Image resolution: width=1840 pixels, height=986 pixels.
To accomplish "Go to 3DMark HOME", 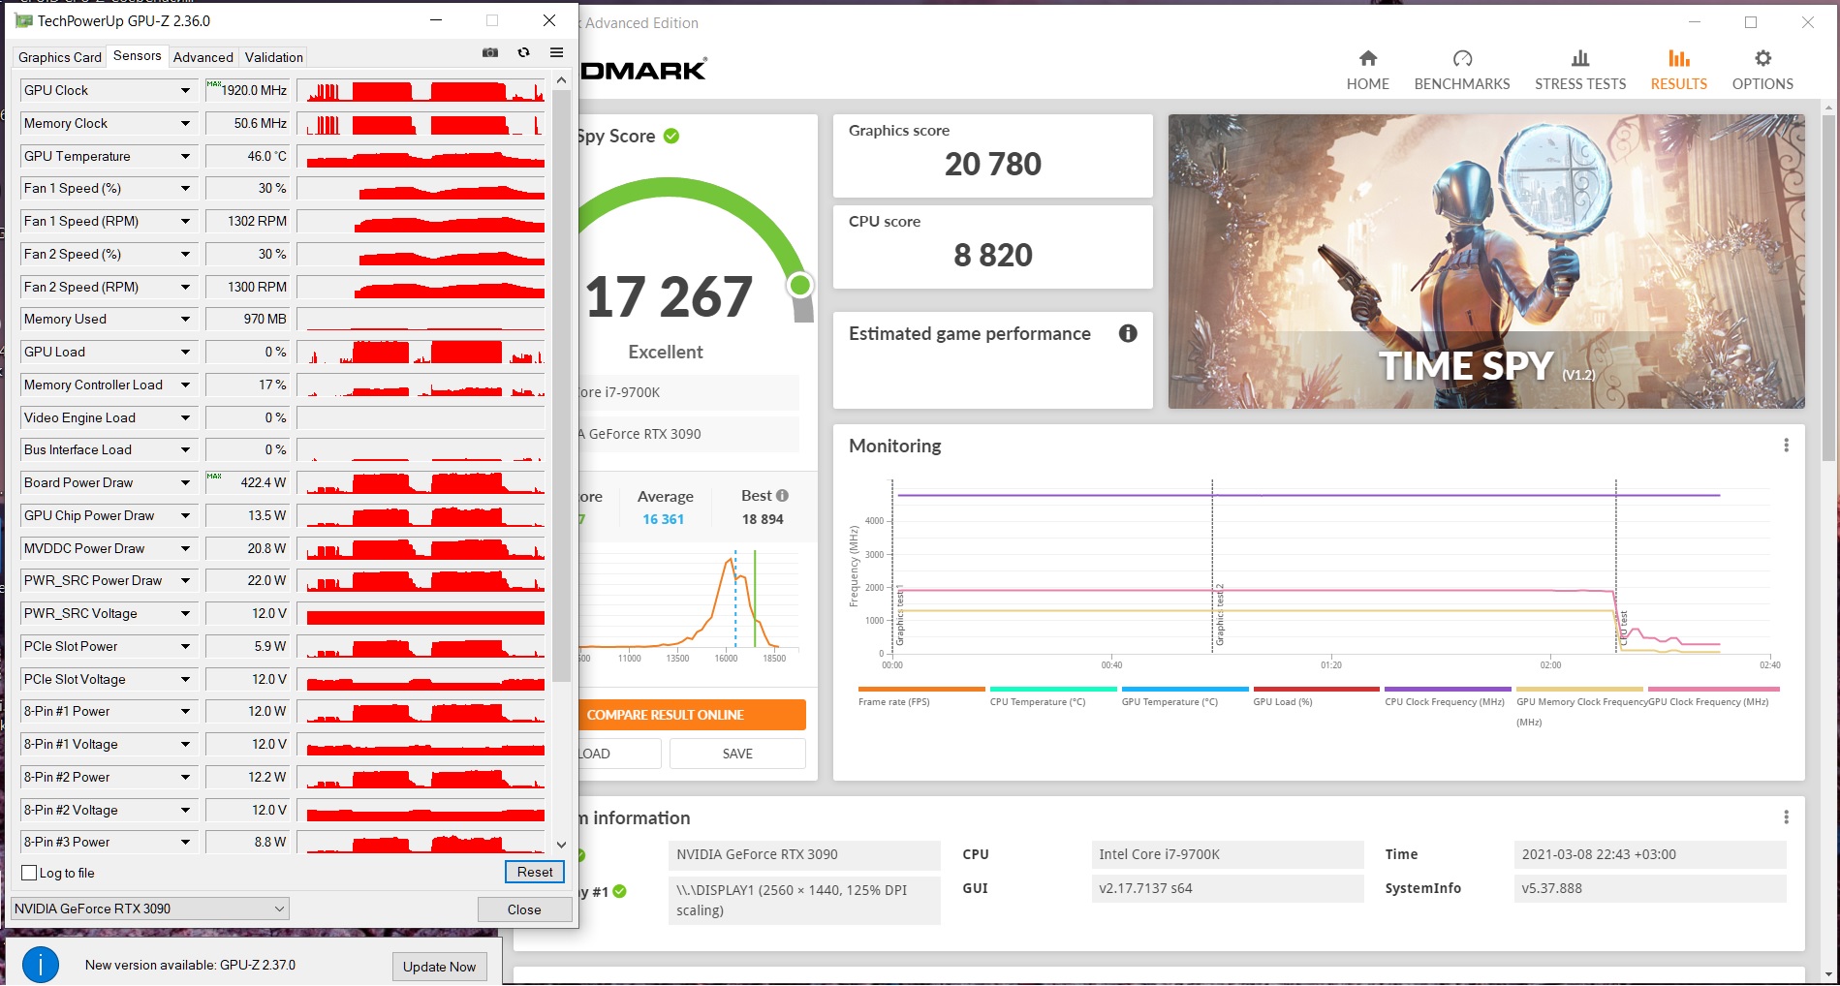I will (1368, 71).
